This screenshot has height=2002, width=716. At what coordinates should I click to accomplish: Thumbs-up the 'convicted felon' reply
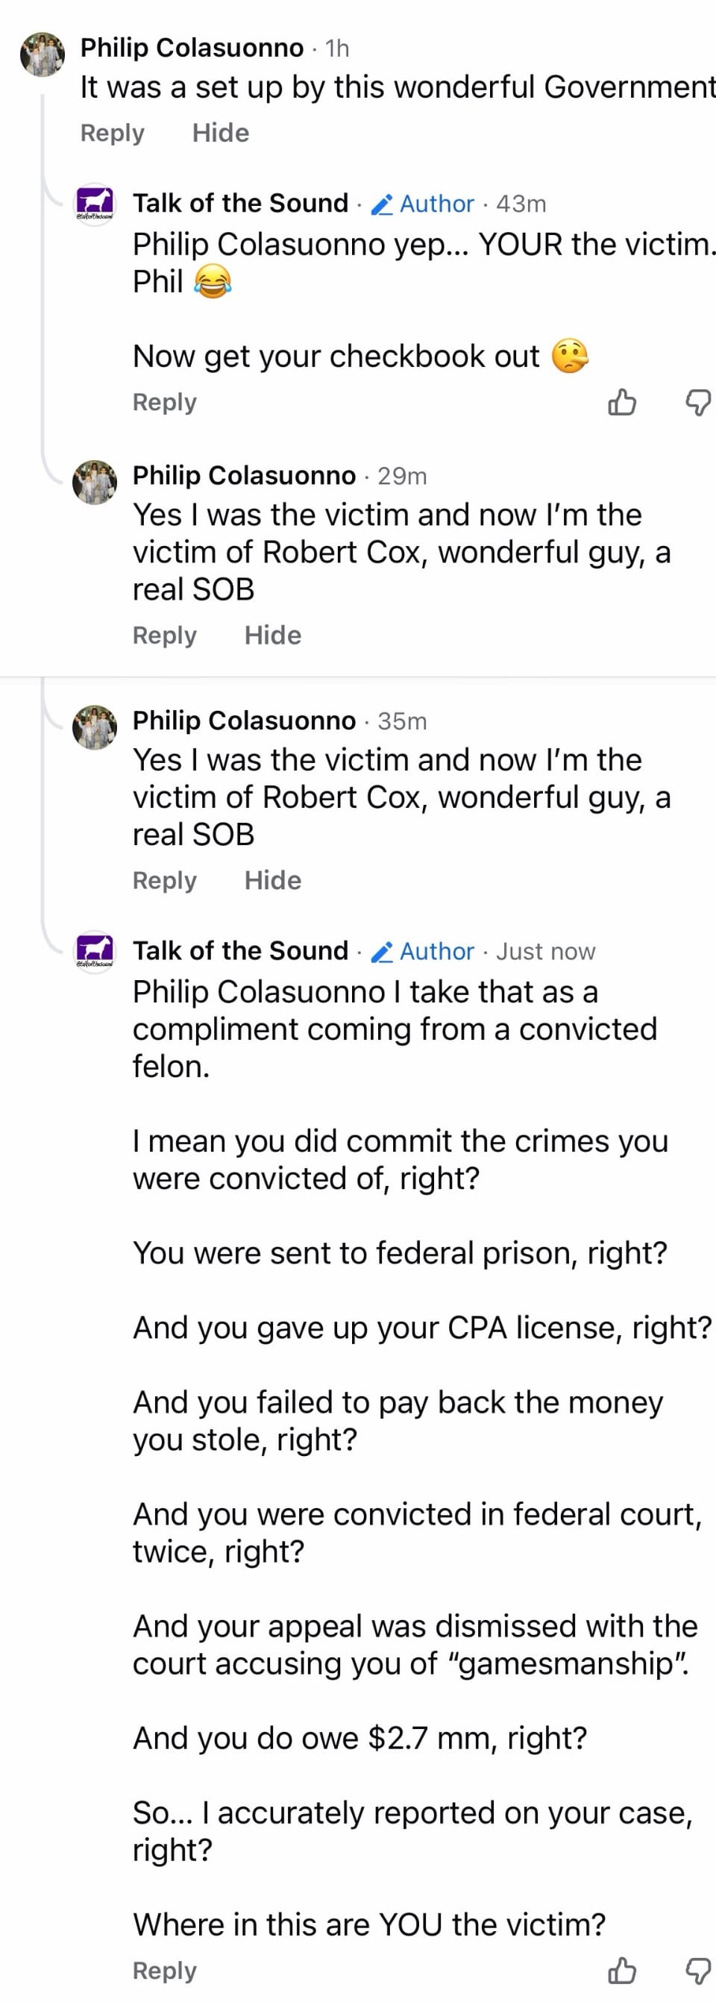click(x=621, y=1971)
